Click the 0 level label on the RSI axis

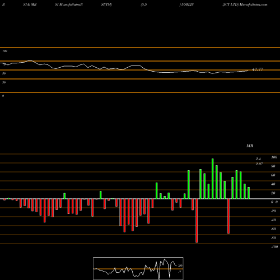coord(3,96)
